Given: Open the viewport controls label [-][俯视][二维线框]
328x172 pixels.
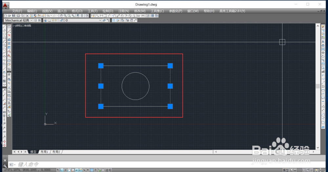Looking at the screenshot, I should click(22, 26).
